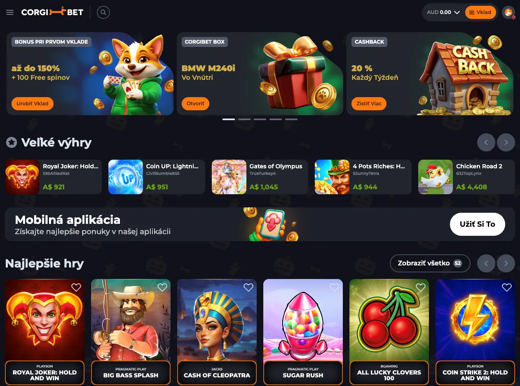
Task: Click Otvoriť on the Corgibet Box banner
Action: coord(195,104)
